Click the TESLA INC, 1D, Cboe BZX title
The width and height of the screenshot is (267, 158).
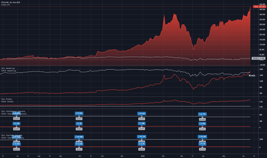click(10, 2)
